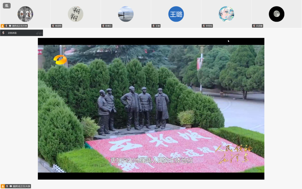Click 陈峰汉's lake photo avatar
This screenshot has width=302, height=189.
tap(126, 14)
